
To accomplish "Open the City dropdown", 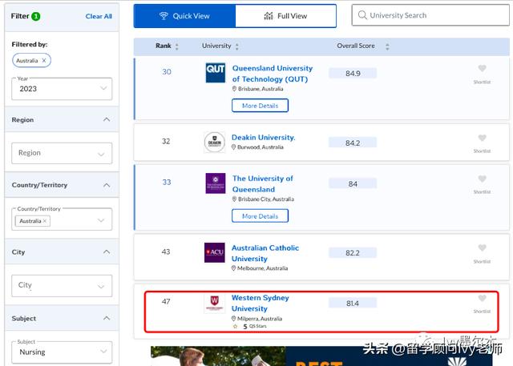I will point(62,286).
